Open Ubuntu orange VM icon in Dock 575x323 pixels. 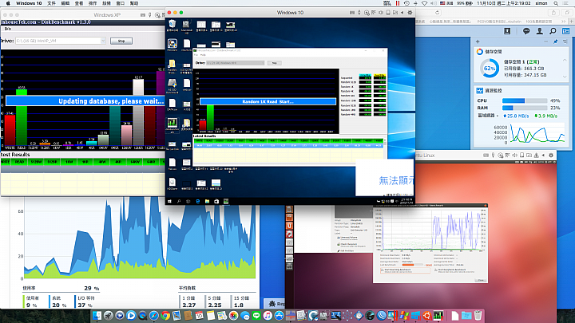(426, 315)
